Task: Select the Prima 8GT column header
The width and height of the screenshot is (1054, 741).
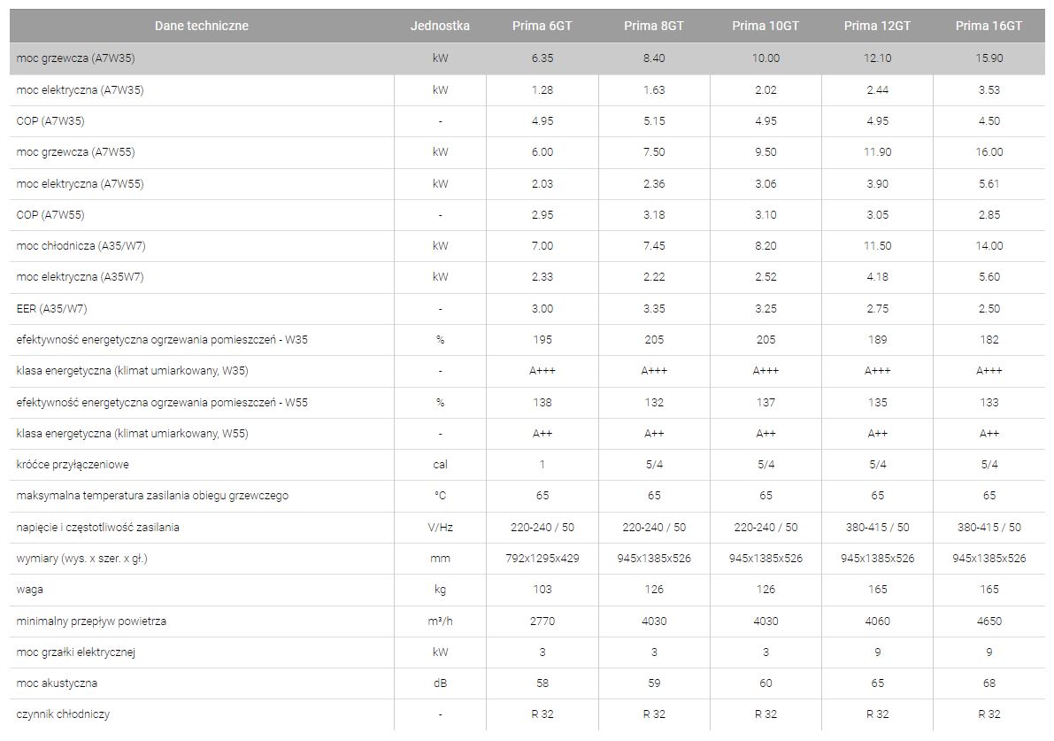Action: tap(653, 26)
